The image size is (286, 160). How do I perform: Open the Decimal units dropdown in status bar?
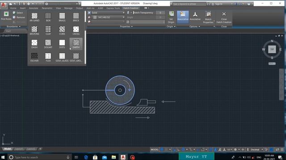pos(257,149)
